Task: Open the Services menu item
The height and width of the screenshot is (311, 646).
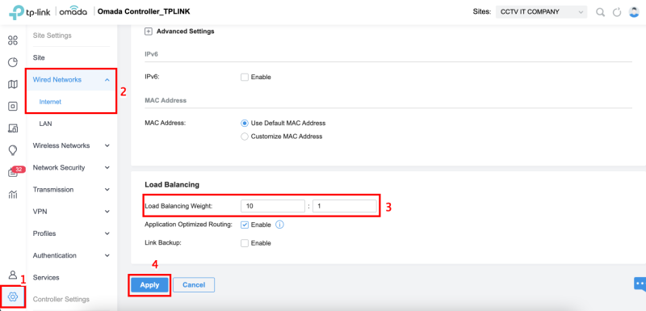Action: pyautogui.click(x=46, y=278)
